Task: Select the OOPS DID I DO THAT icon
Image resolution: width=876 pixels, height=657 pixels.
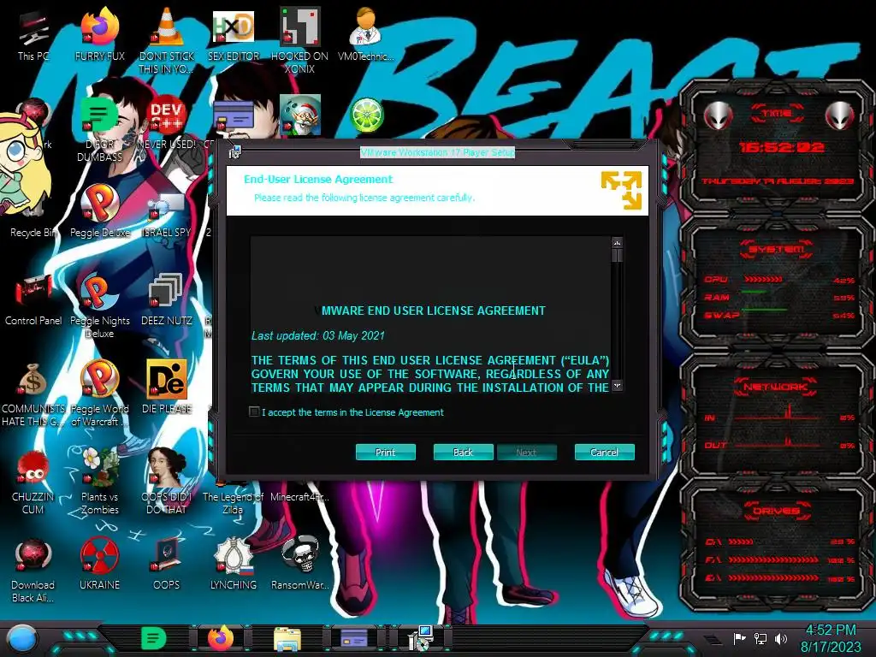Action: tap(167, 482)
